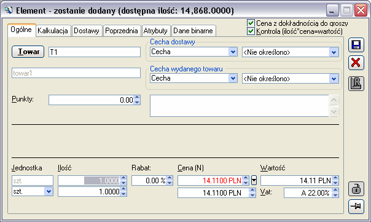Viewport: 371px width, 222px height.
Task: Switch to the Poprzednia tab
Action: [122, 31]
